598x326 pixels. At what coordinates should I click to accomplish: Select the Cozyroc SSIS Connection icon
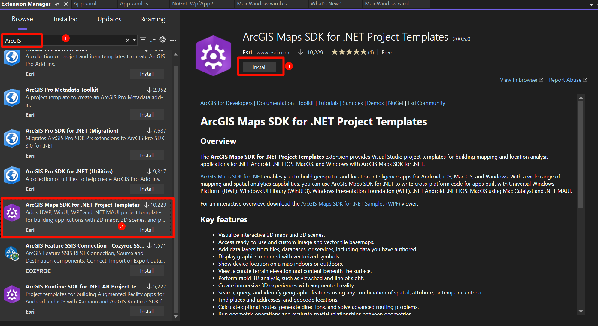coord(12,253)
